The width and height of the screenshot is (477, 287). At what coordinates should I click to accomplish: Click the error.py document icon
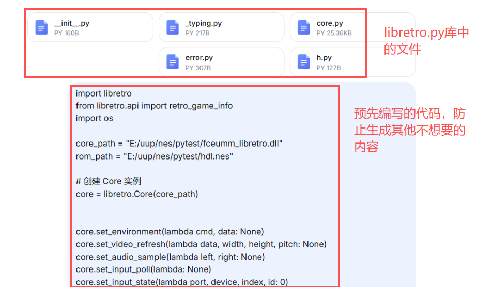click(173, 62)
